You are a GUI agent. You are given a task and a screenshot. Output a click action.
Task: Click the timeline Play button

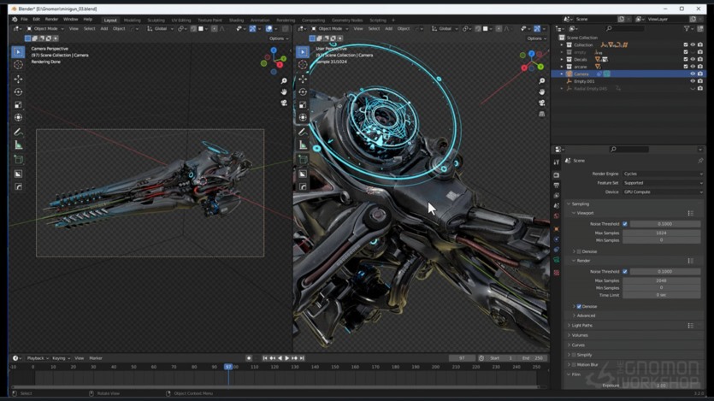coord(286,358)
